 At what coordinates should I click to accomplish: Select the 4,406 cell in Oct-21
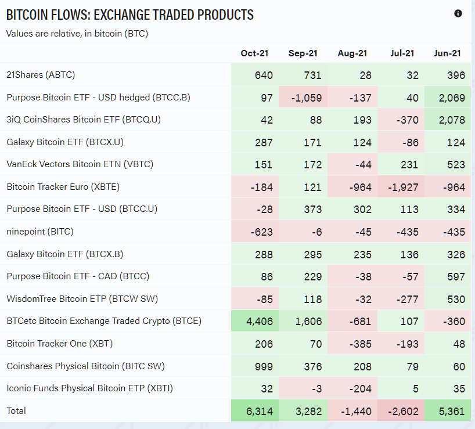point(255,320)
